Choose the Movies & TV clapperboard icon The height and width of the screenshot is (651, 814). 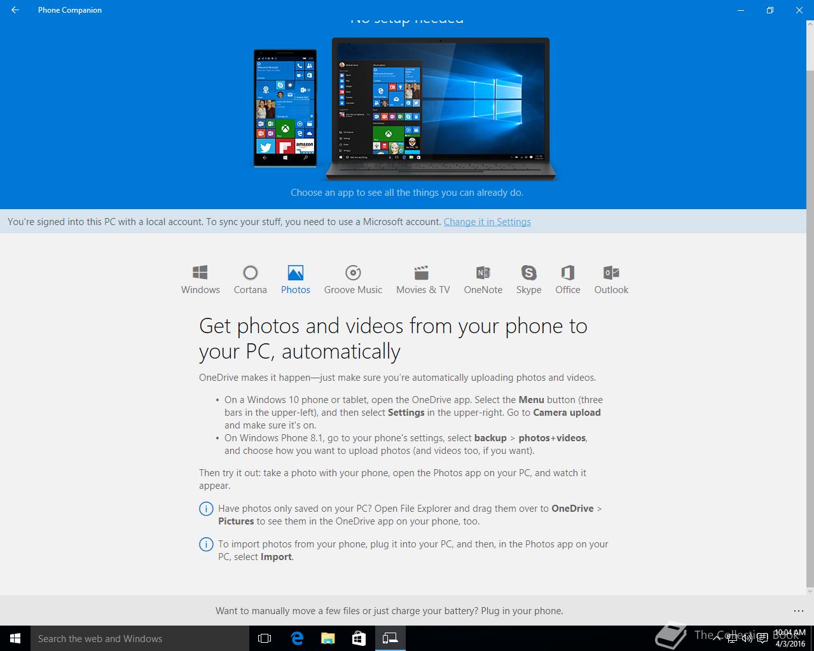421,273
